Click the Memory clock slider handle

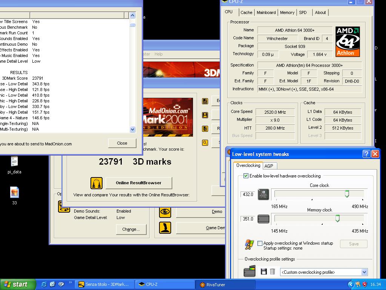click(337, 218)
